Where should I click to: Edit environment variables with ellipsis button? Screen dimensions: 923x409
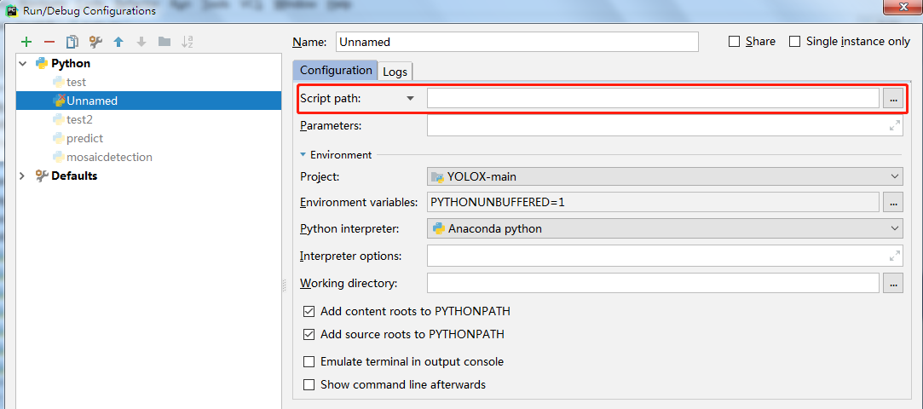(893, 202)
